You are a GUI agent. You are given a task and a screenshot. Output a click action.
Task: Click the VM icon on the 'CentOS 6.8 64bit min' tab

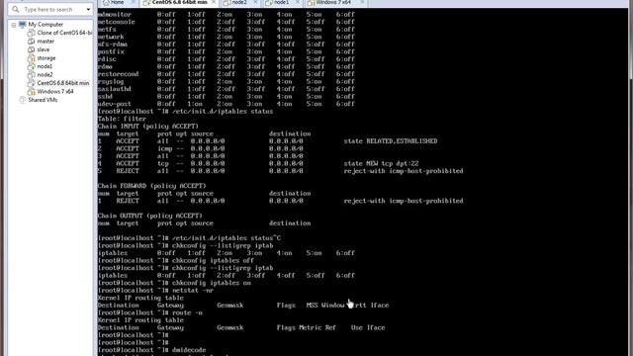(x=146, y=3)
